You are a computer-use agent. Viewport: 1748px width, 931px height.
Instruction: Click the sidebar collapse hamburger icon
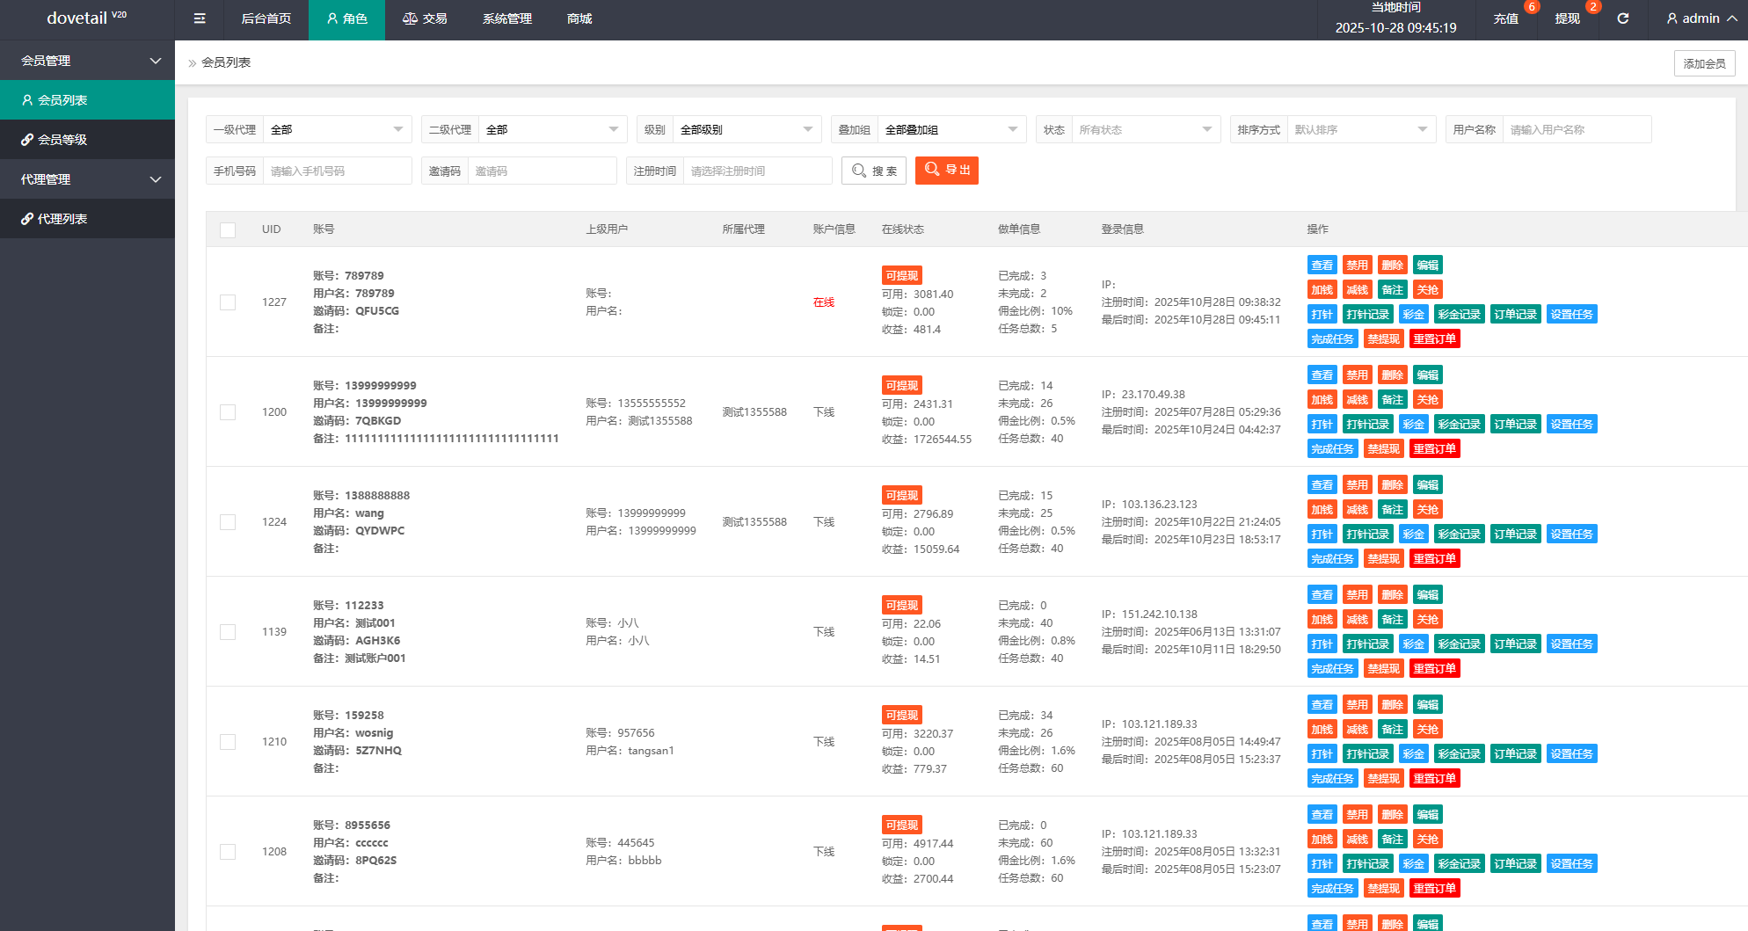(200, 18)
